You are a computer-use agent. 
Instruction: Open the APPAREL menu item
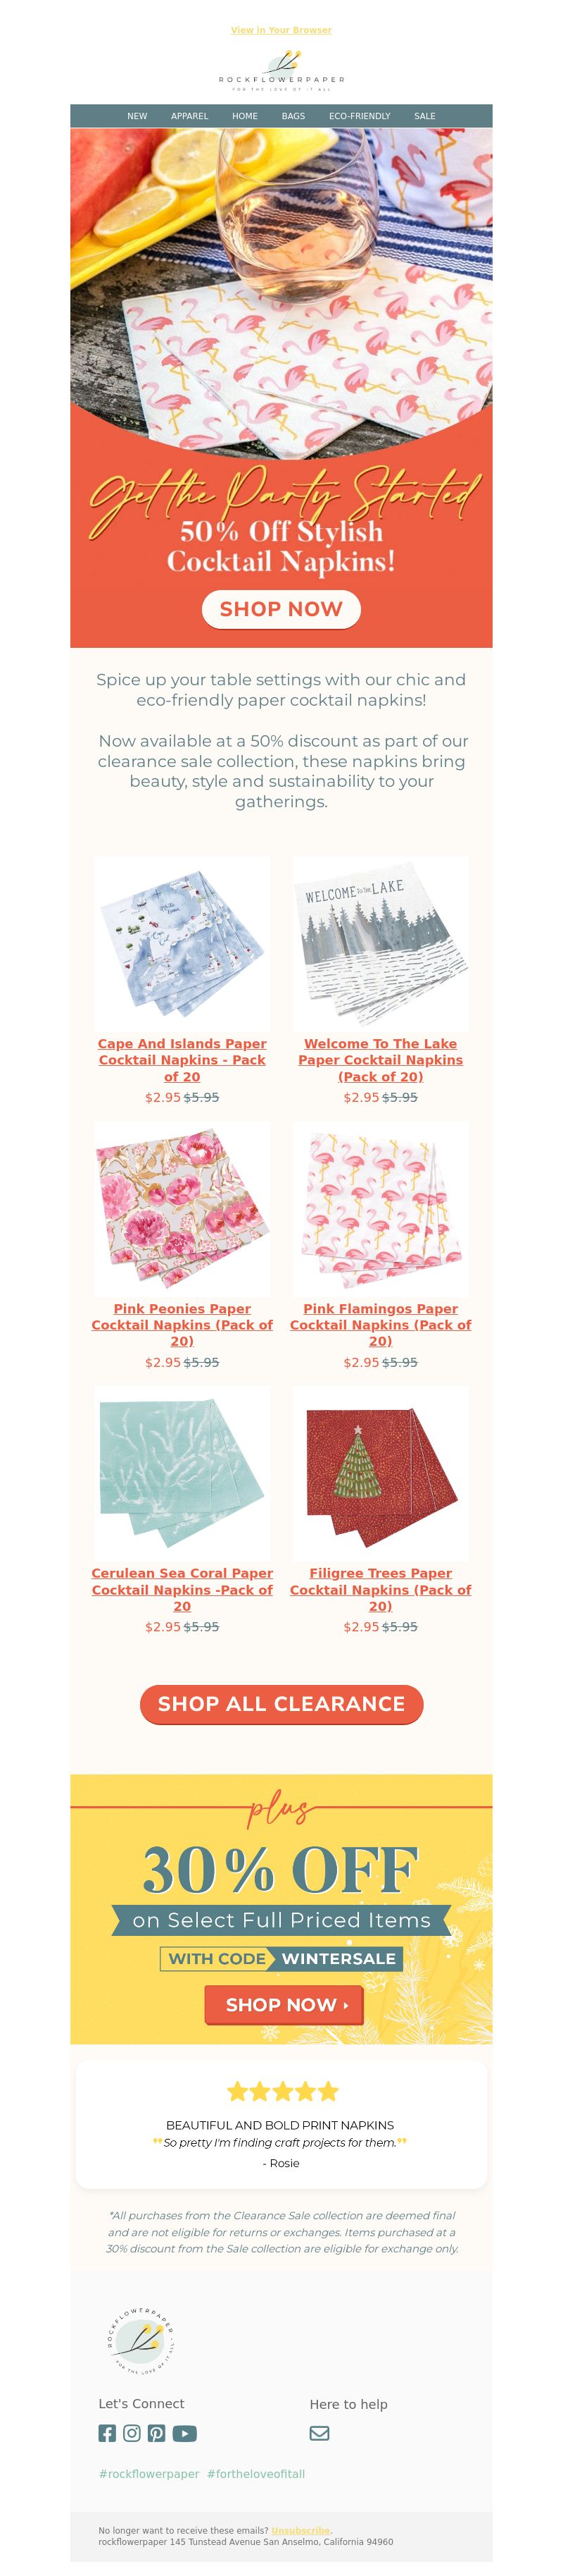(x=190, y=116)
